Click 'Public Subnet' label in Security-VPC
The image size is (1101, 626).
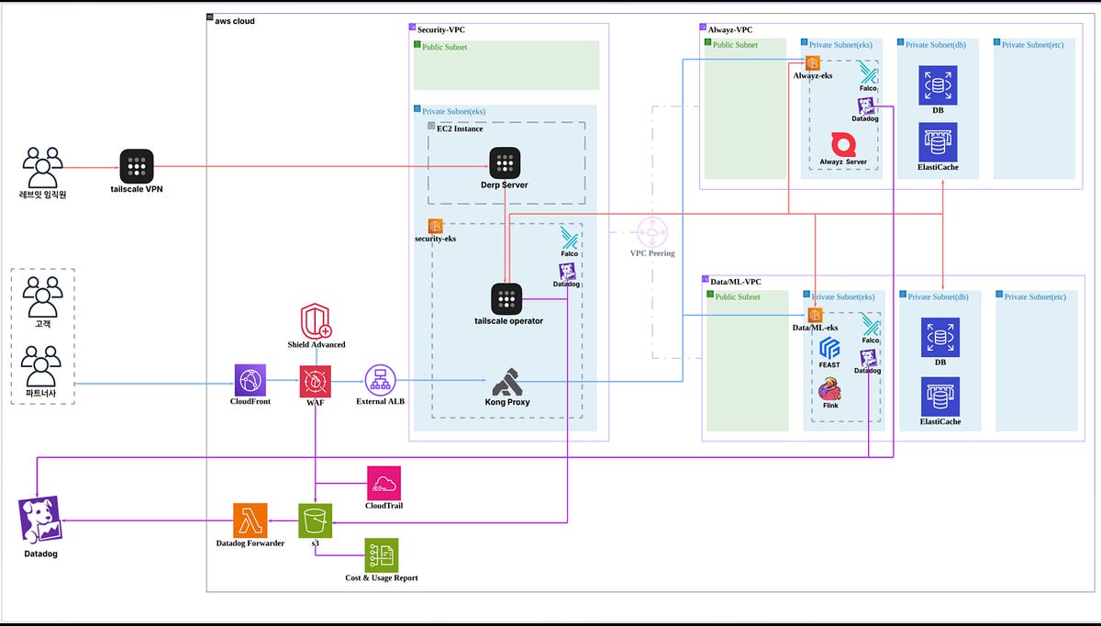pyautogui.click(x=445, y=46)
